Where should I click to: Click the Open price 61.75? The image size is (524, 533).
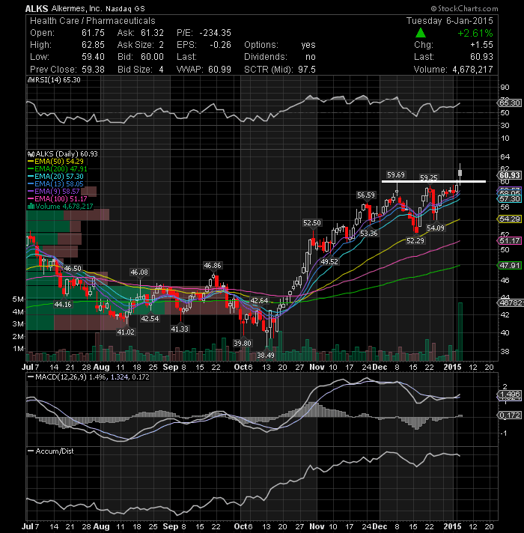pos(93,33)
